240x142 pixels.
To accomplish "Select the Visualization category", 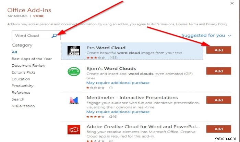I will coord(23,106).
